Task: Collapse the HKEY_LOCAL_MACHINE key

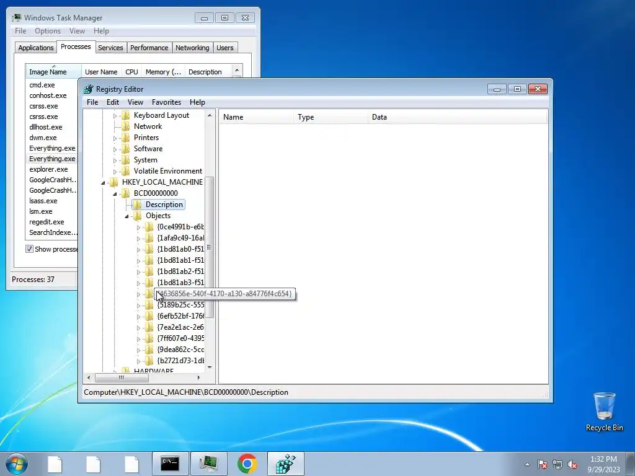Action: (x=104, y=183)
